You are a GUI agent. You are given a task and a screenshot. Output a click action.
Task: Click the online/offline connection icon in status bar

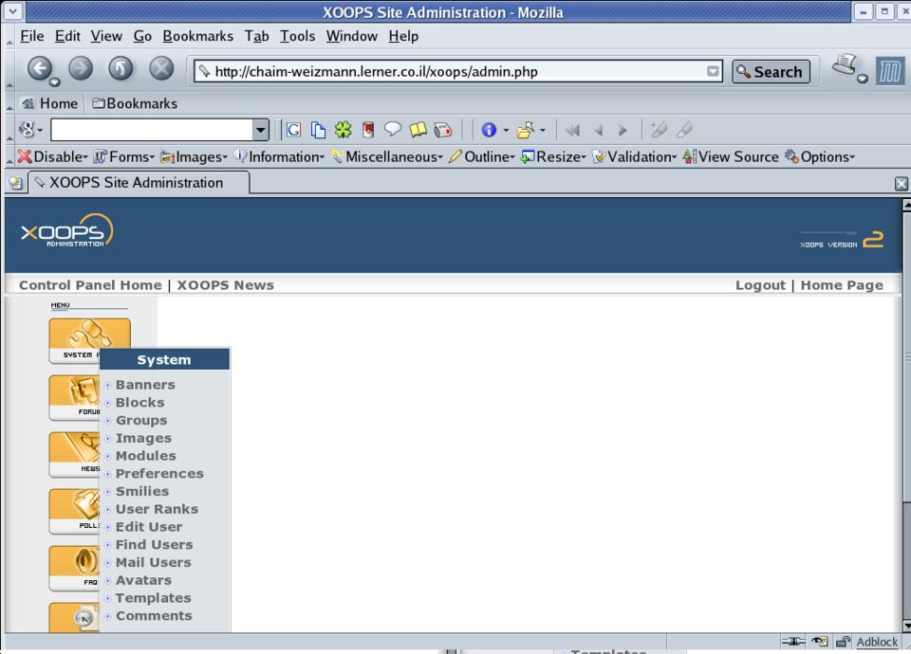pos(793,642)
